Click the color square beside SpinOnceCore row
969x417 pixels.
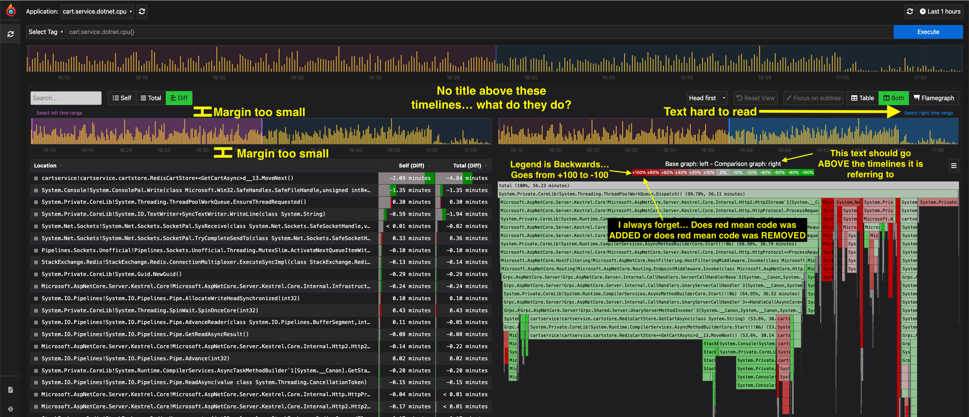pos(36,310)
